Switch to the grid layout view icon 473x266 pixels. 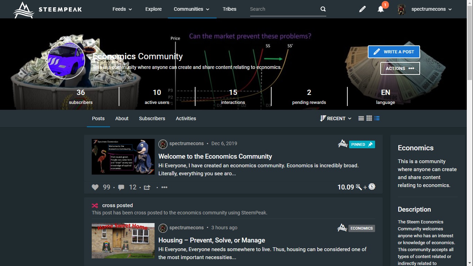tap(369, 118)
